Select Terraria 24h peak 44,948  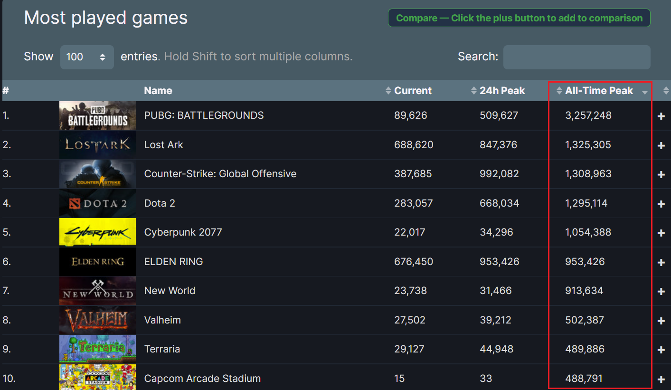pyautogui.click(x=496, y=349)
